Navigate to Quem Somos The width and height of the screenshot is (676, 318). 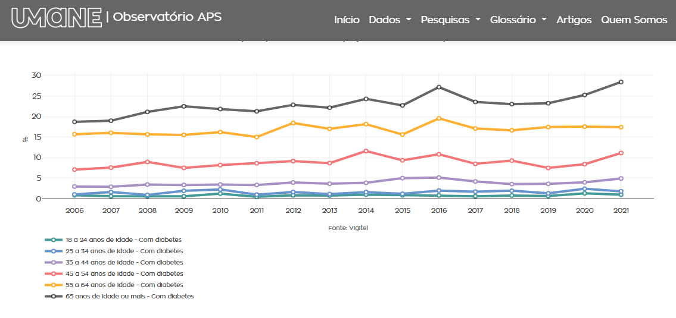[x=634, y=20]
